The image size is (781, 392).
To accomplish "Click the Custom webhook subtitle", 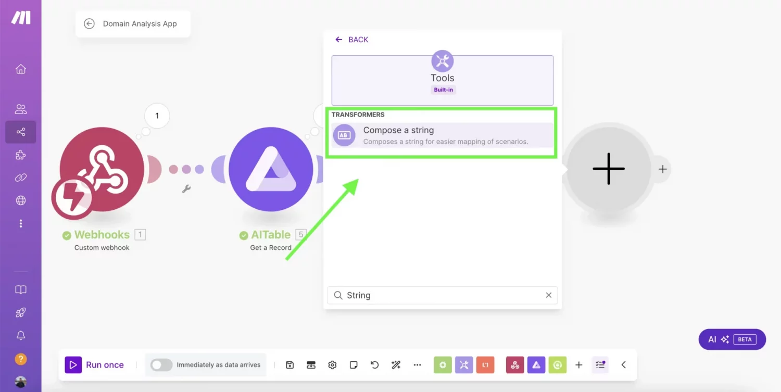I will coord(102,248).
